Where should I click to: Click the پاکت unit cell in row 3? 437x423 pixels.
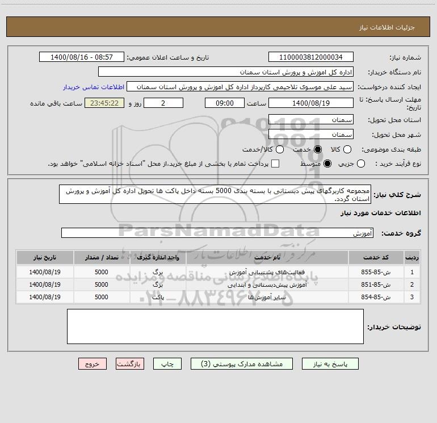coord(158,298)
